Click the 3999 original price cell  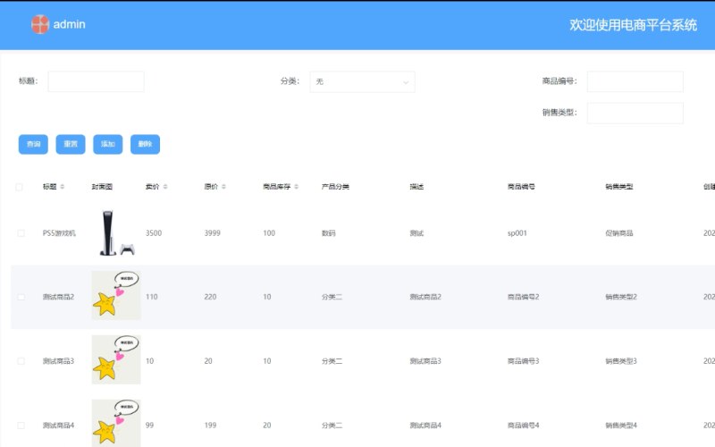[213, 233]
